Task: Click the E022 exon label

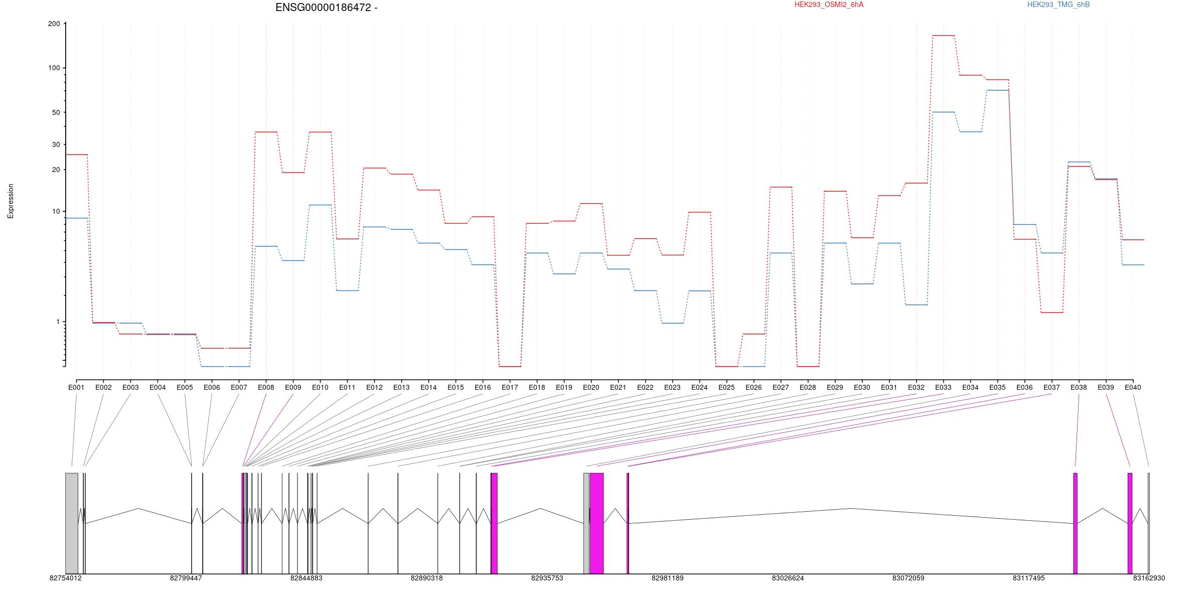Action: coord(645,387)
